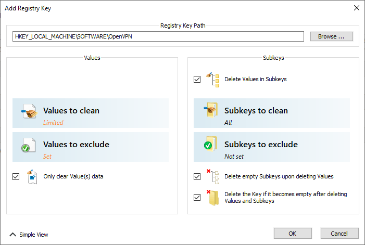Open the Values to clean panel
The width and height of the screenshot is (365, 245).
(x=91, y=113)
